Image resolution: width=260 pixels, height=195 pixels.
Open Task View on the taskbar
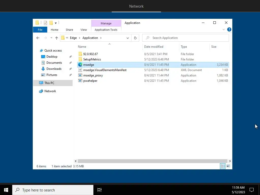click(99, 190)
